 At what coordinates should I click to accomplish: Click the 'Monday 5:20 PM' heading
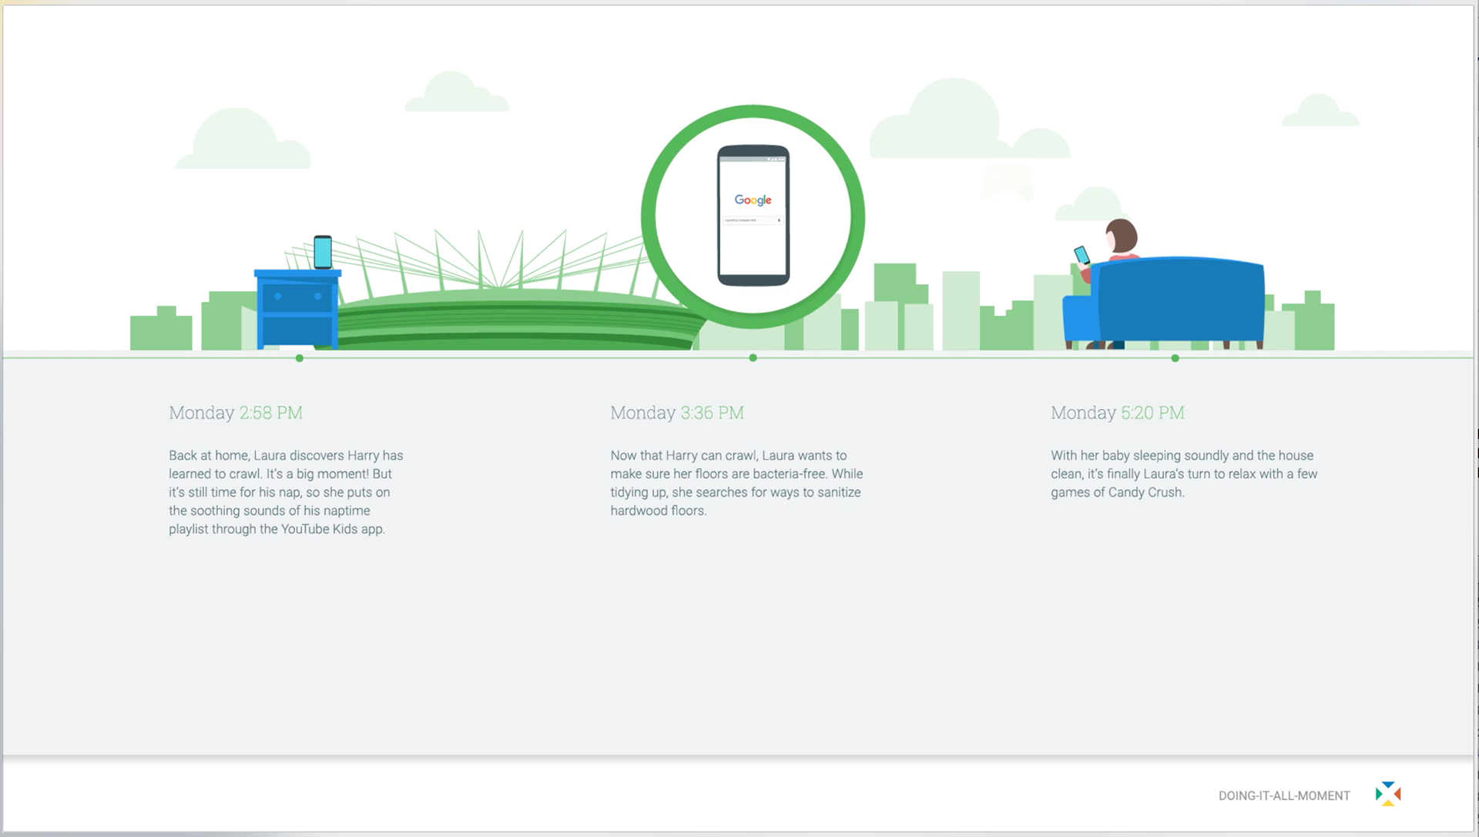pos(1118,413)
